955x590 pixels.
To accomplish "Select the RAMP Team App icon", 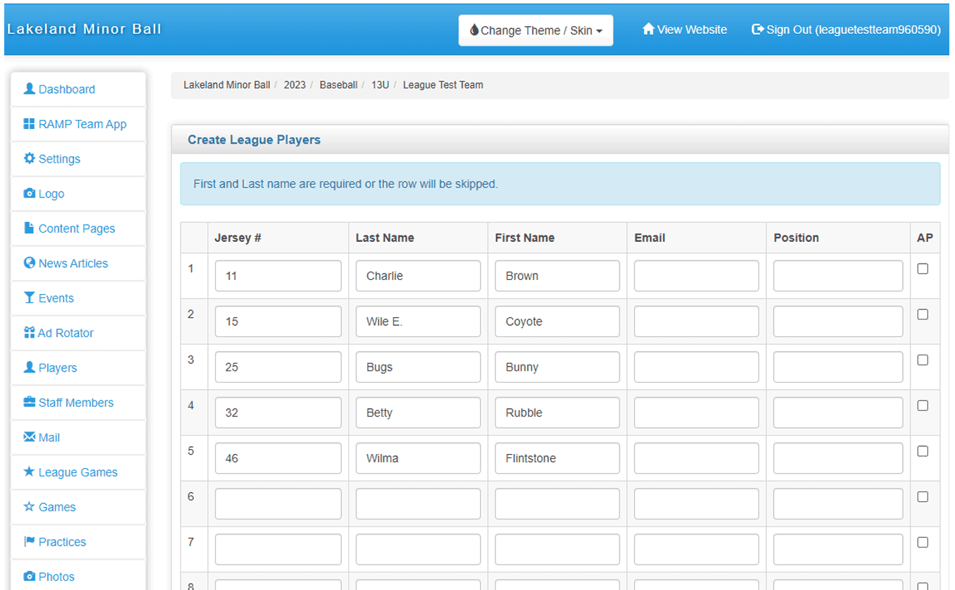I will [27, 123].
